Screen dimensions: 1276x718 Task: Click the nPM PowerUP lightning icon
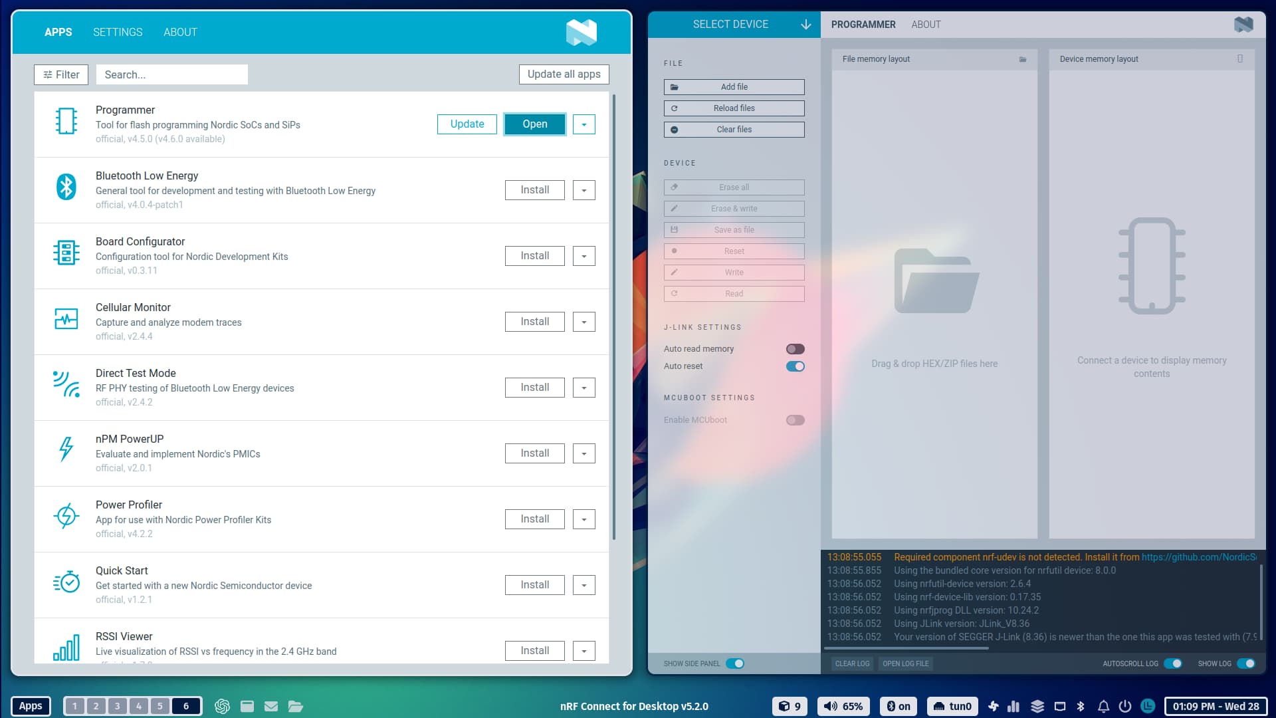66,449
